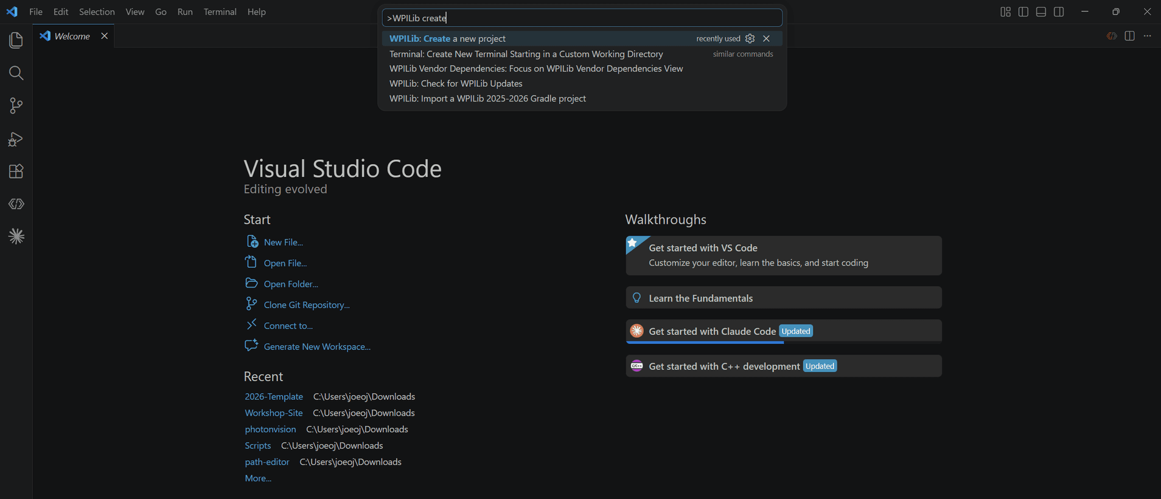Open Get started with C++ development walkthrough
This screenshot has width=1161, height=499.
pyautogui.click(x=784, y=366)
